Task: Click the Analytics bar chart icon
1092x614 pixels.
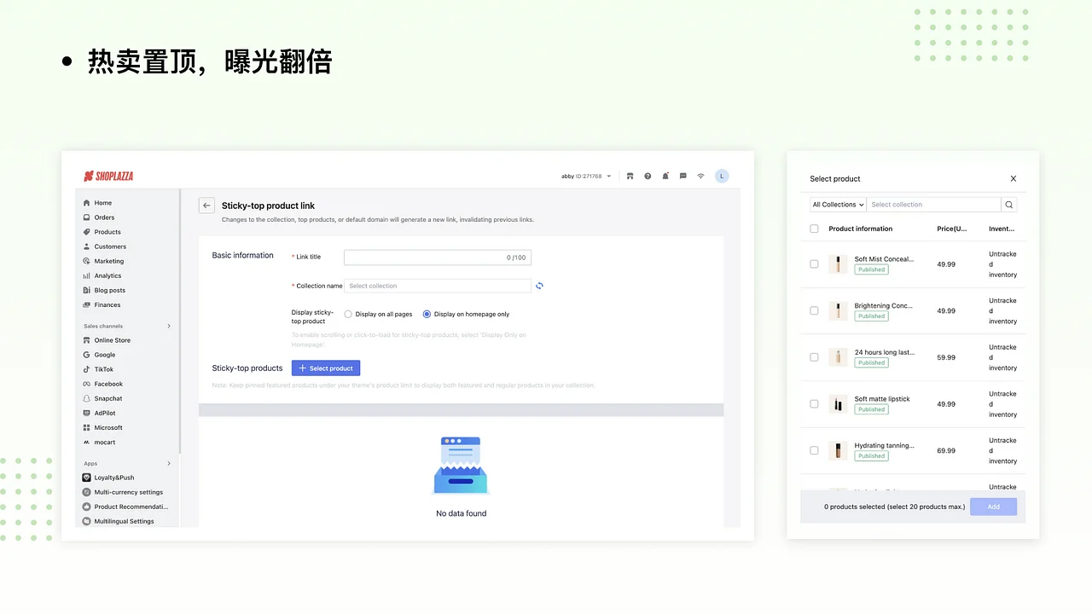Action: click(x=87, y=275)
